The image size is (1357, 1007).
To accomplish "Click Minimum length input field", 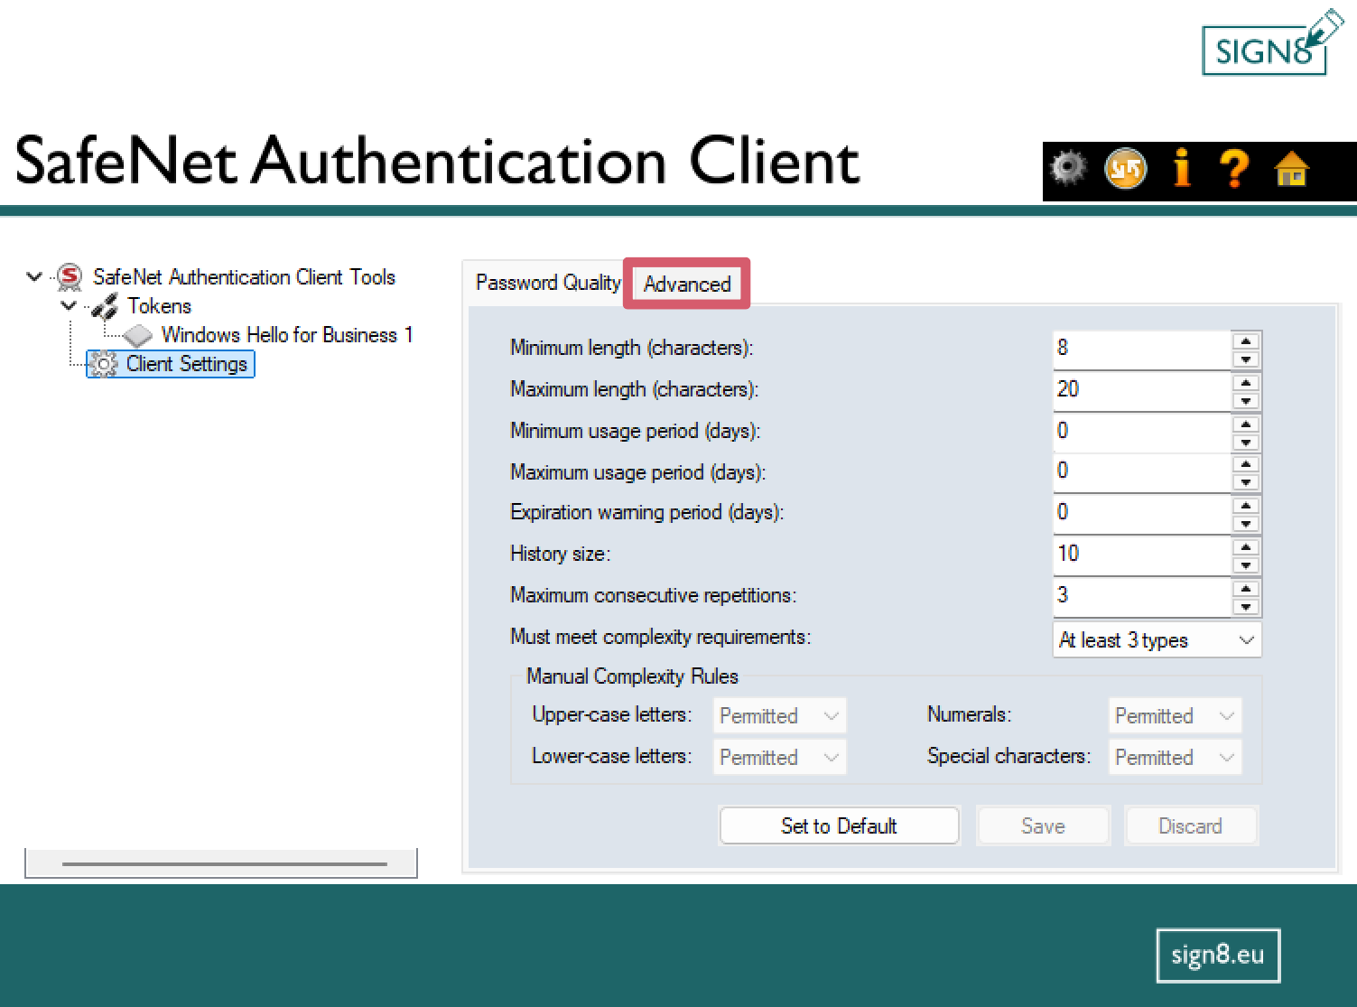I will coord(1142,349).
